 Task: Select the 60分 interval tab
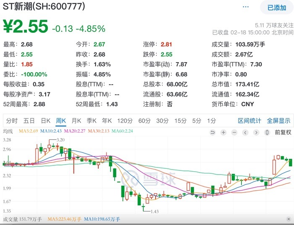[x=144, y=121]
